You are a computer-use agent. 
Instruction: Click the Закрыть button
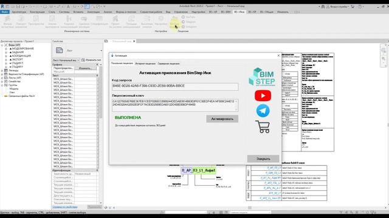263,159
